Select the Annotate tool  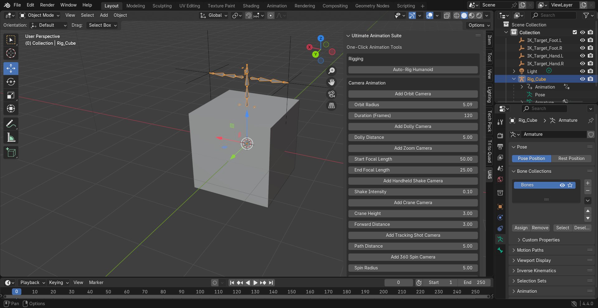pyautogui.click(x=11, y=124)
